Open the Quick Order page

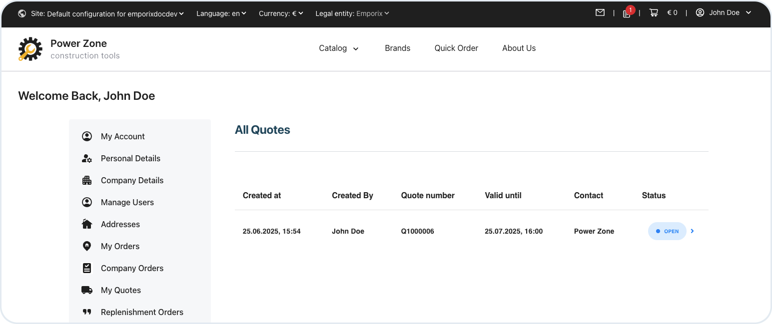(456, 48)
